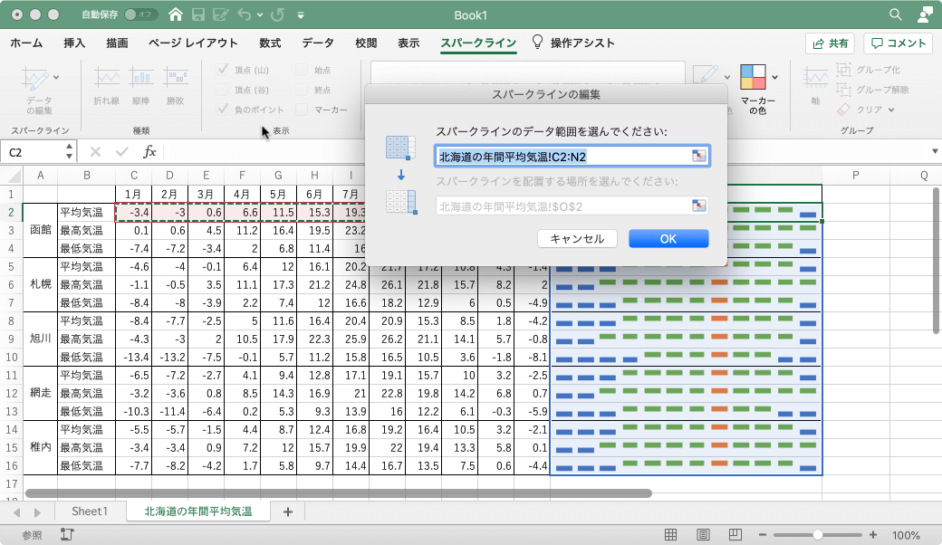The height and width of the screenshot is (545, 942).
Task: Switch to the Sheet1 sheet tab
Action: coord(90,511)
